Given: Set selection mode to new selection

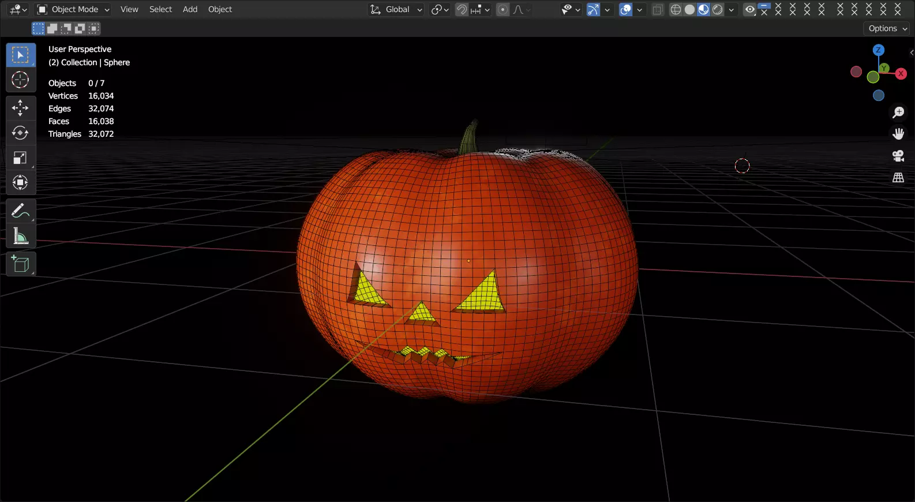Looking at the screenshot, I should coord(38,28).
